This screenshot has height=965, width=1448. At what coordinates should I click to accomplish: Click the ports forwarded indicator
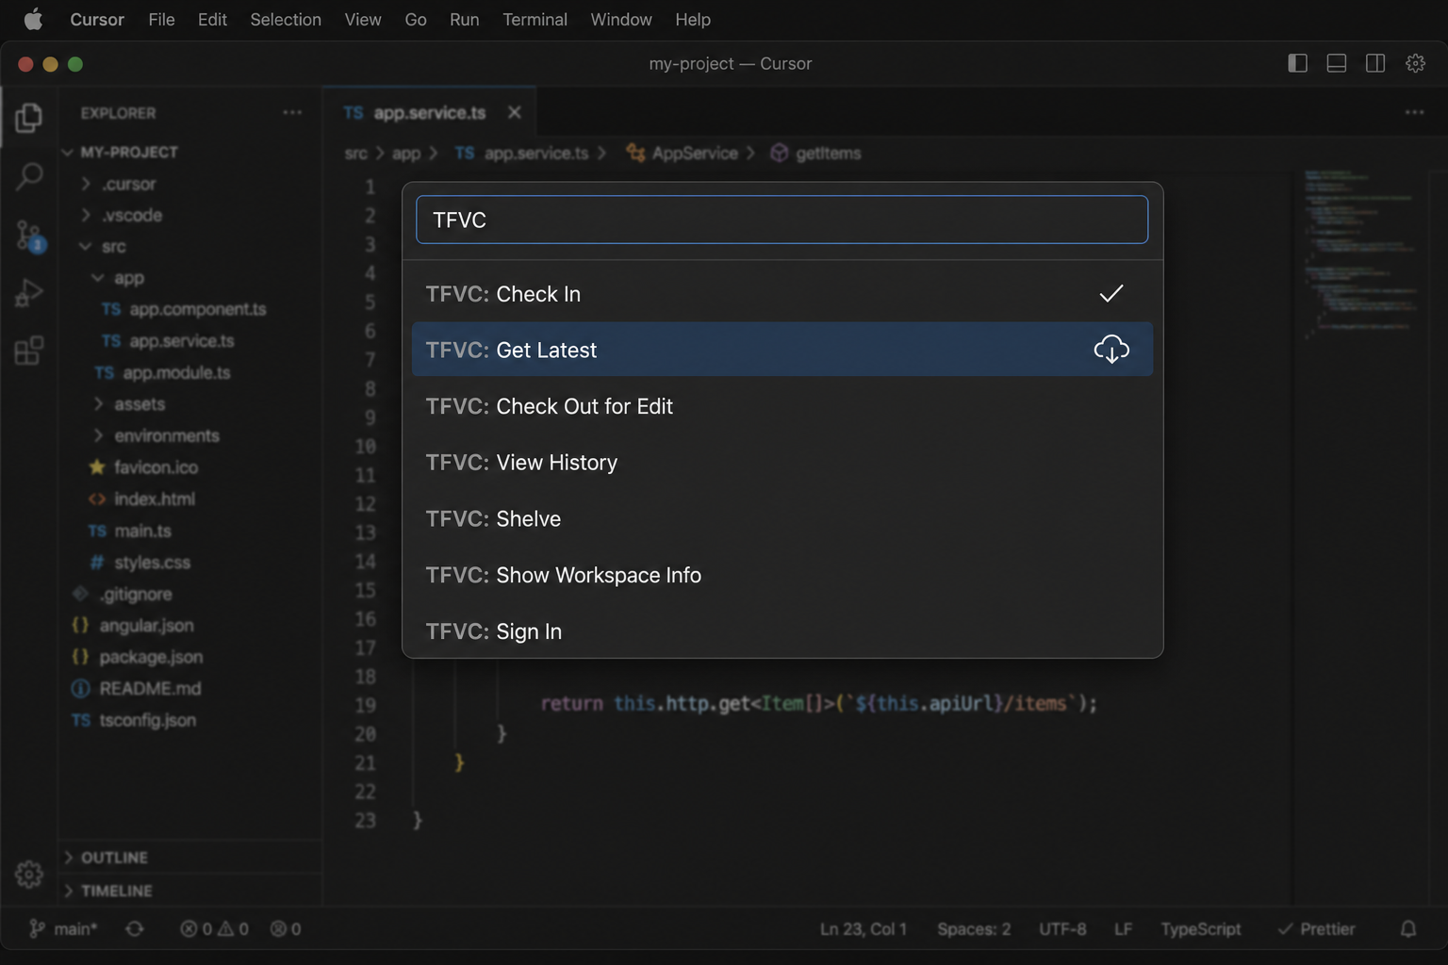286,928
